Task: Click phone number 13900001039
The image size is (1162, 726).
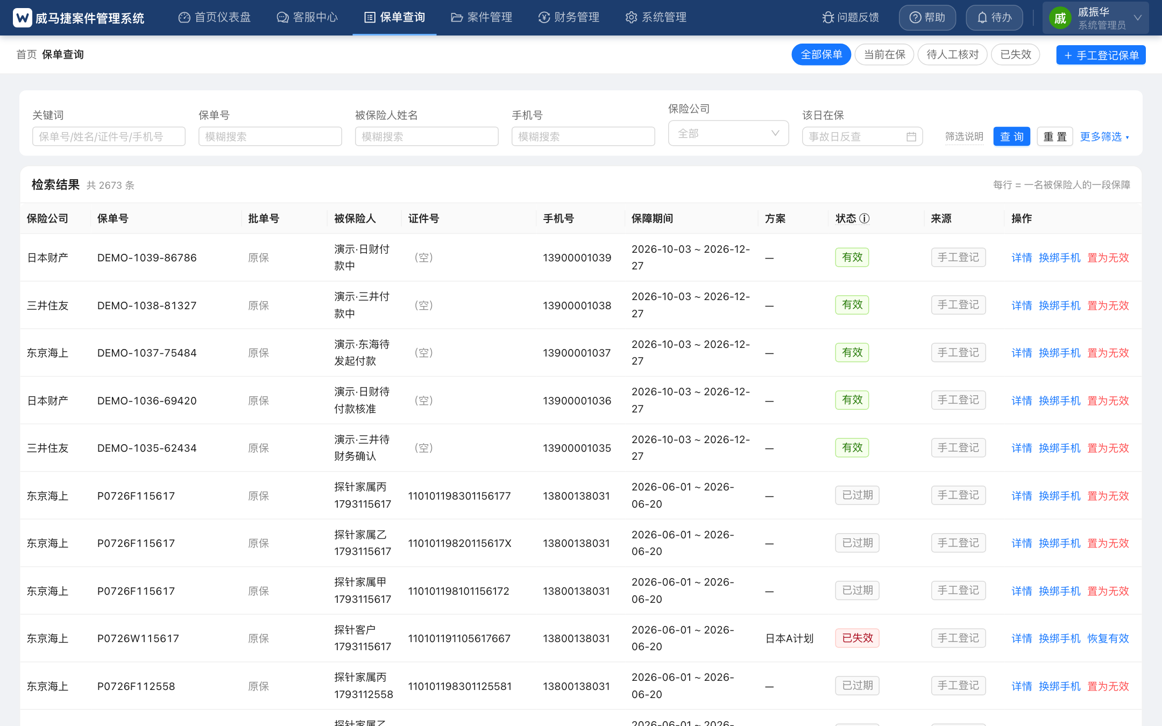Action: (x=577, y=258)
